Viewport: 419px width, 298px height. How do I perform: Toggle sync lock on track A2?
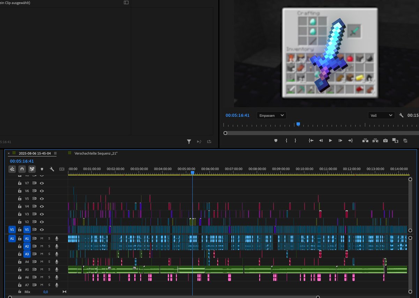35,246
